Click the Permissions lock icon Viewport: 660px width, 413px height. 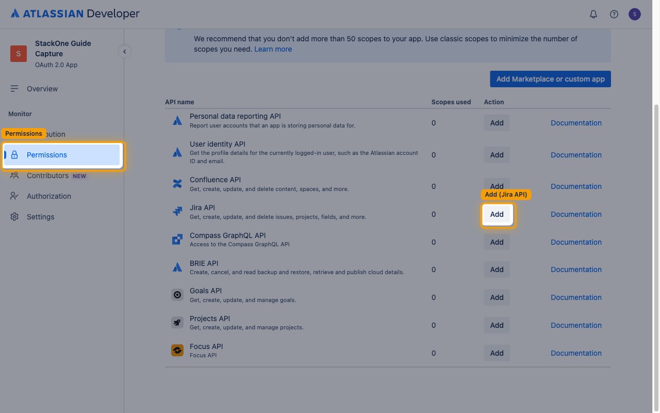14,155
